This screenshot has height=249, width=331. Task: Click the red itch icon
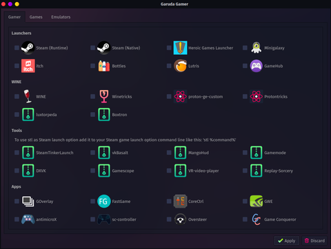click(x=28, y=66)
